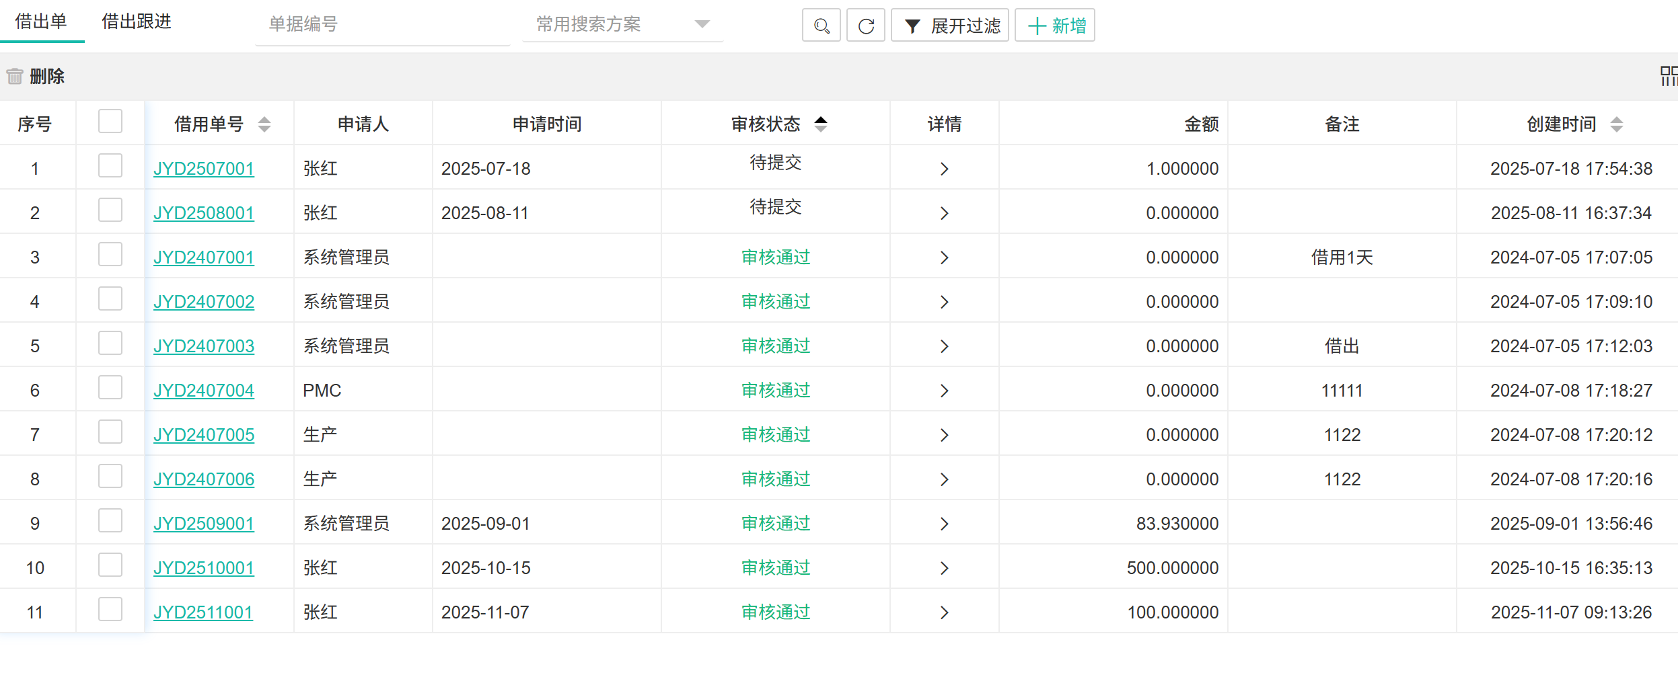Click the trash delete icon

pyautogui.click(x=15, y=76)
